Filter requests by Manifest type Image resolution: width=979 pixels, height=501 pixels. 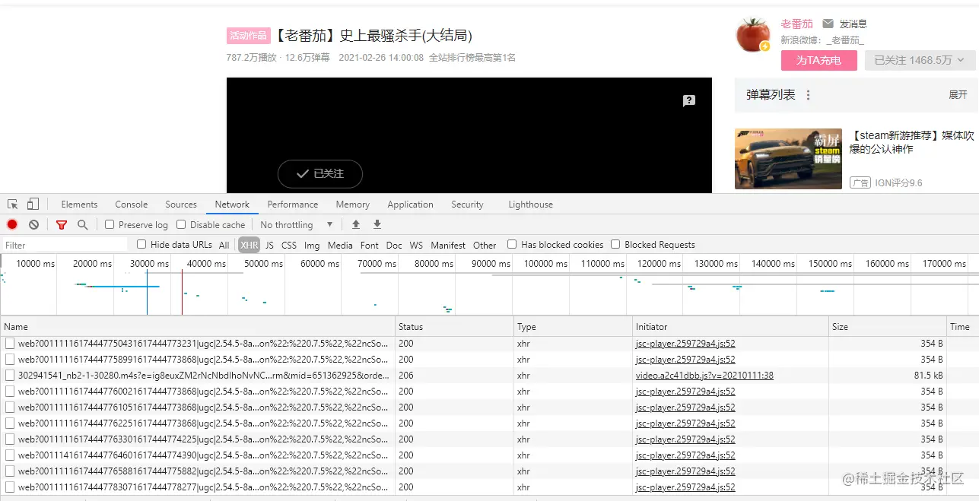pyautogui.click(x=448, y=245)
